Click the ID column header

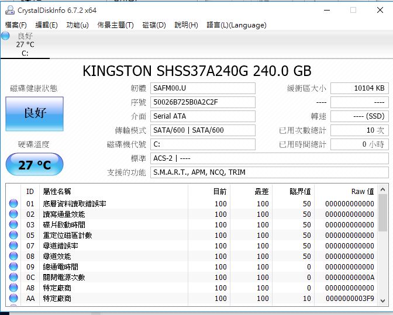[x=30, y=192]
